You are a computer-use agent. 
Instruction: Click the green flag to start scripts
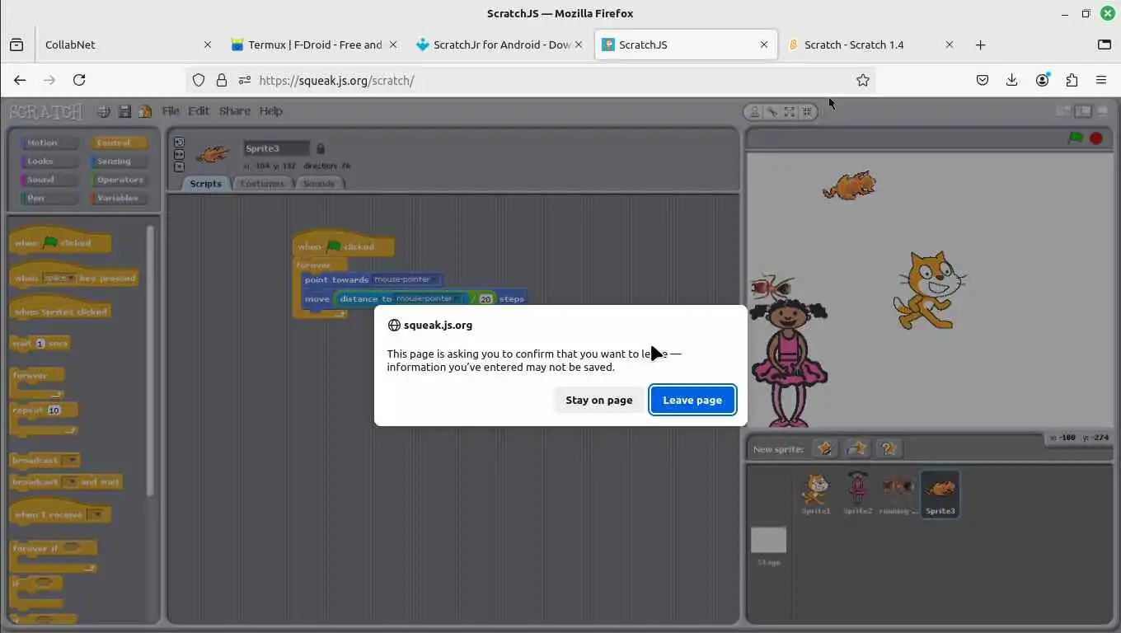(1076, 138)
